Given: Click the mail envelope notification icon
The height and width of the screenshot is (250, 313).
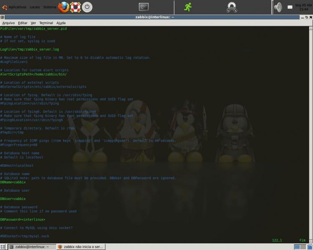Looking at the screenshot, I should [x=290, y=7].
